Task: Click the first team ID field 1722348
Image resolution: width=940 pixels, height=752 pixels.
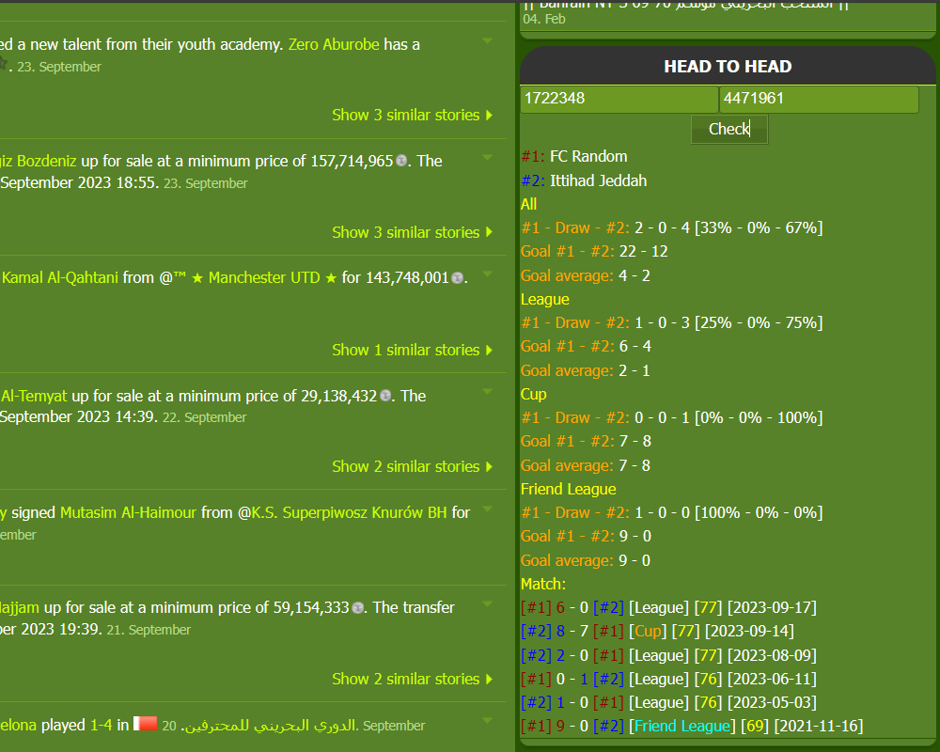Action: [619, 99]
